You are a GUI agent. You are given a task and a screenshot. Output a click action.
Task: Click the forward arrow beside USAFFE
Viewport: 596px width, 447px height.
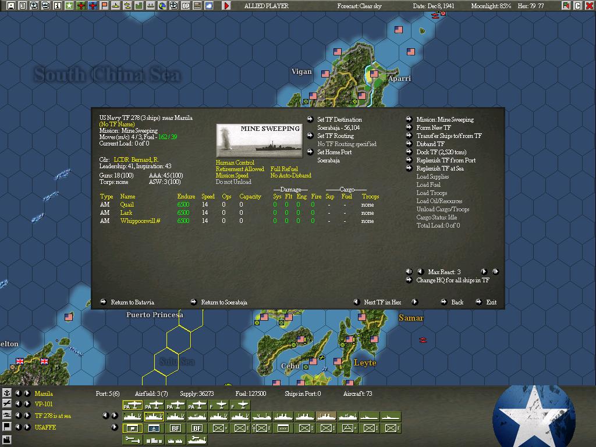28,427
